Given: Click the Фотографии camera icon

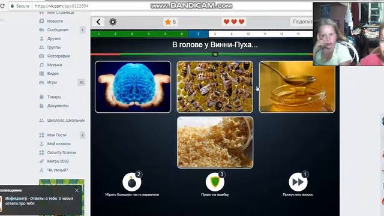Looking at the screenshot, I should pos(41,56).
